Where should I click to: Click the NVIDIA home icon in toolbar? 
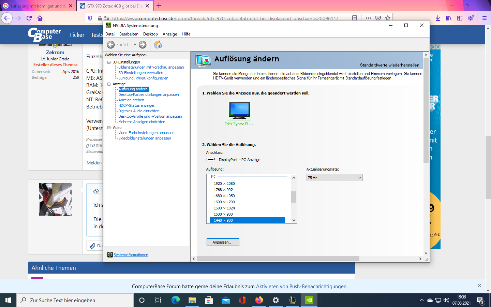[158, 45]
